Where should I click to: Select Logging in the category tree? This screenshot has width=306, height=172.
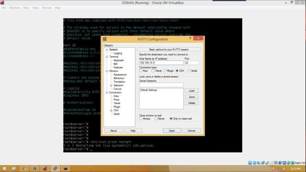pos(118,53)
